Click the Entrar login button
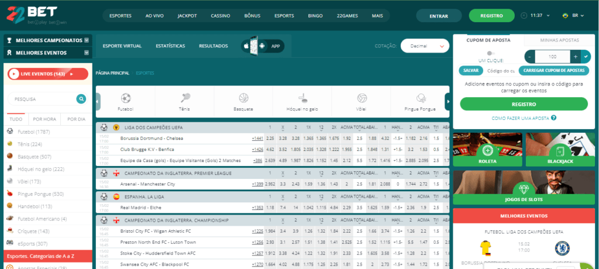 click(438, 16)
